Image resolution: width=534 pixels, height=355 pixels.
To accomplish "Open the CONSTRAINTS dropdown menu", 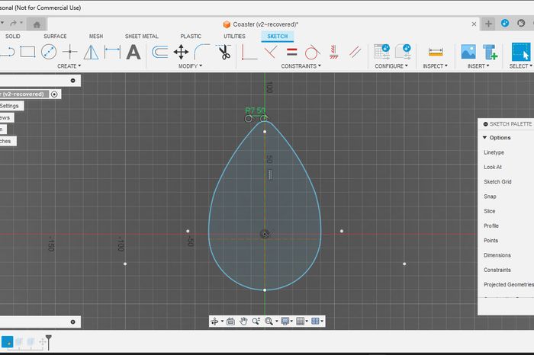I will click(301, 66).
